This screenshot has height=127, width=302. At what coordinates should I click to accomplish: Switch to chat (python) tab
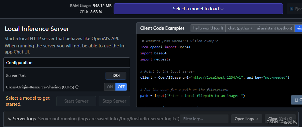[240, 28]
